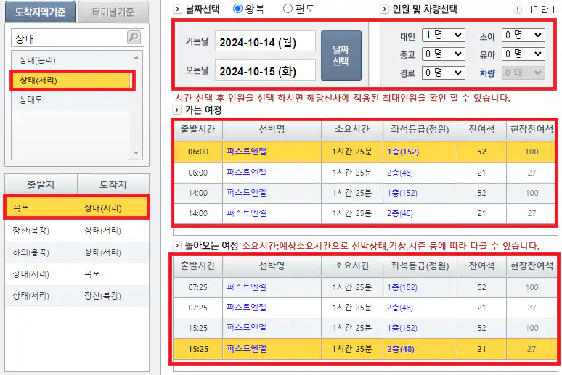This screenshot has width=562, height=375.
Task: Select the 상태(서리) to 목포 route
Action: [x=77, y=274]
